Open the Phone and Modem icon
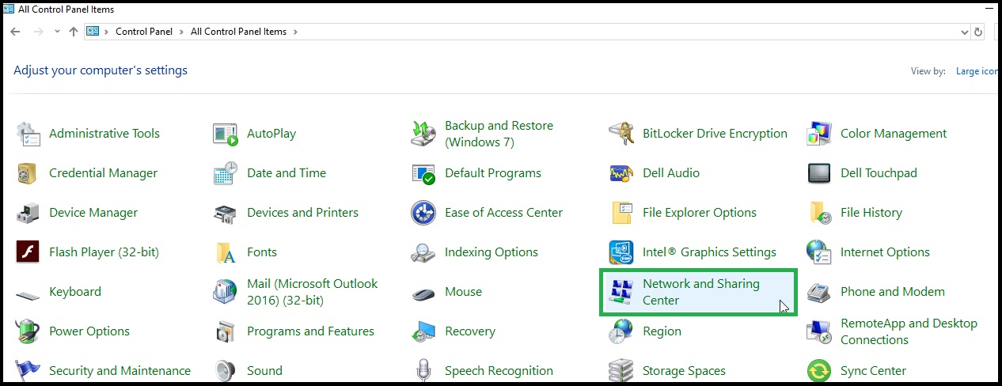The image size is (1002, 386). tap(819, 292)
